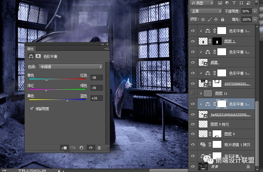Click the padlock on the 背景 layer

tap(248, 166)
